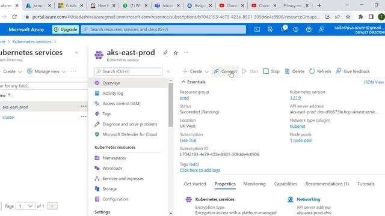385x216 pixels.
Task: Open the Create dropdown in the Kubernetes services list
Action: [x=11, y=71]
